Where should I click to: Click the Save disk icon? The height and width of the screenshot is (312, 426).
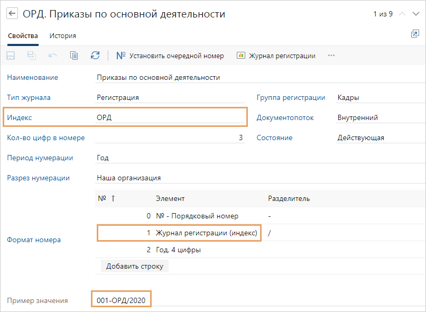(11, 56)
